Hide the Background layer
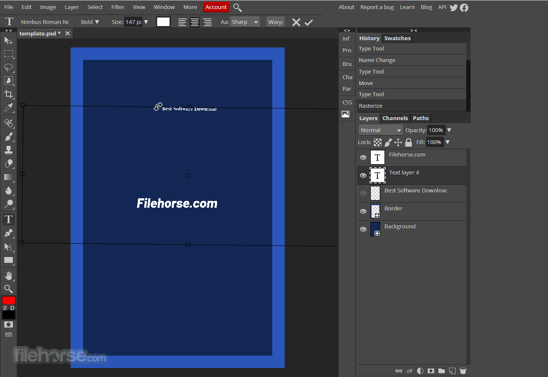Screen dimensions: 548x377 [x=363, y=230]
